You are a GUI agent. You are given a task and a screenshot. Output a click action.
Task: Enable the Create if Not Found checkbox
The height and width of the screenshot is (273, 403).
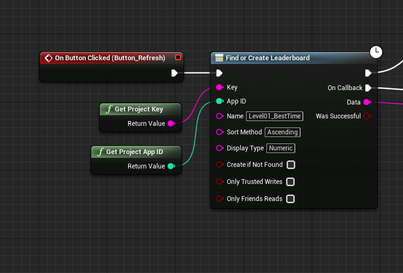pos(291,165)
